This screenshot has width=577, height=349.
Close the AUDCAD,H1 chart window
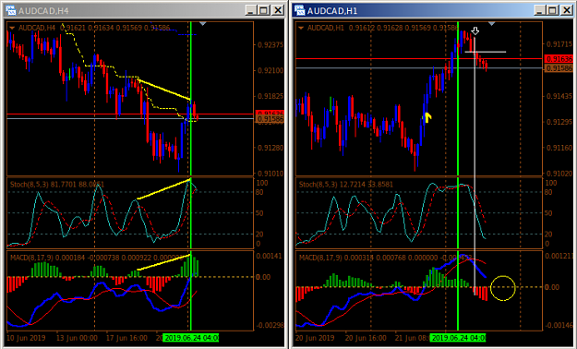pos(566,10)
